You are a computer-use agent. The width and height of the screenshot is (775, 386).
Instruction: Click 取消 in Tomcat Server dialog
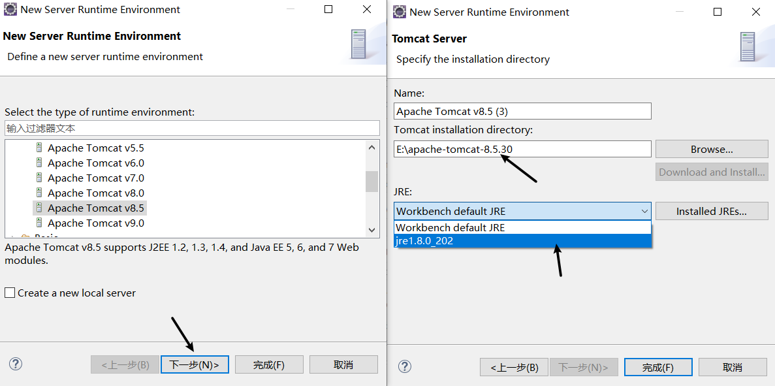click(x=733, y=367)
